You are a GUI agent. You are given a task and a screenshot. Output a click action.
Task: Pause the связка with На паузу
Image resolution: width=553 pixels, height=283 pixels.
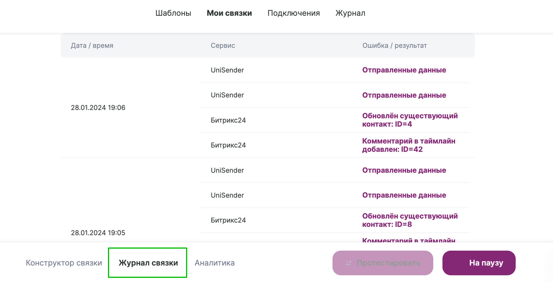point(479,263)
